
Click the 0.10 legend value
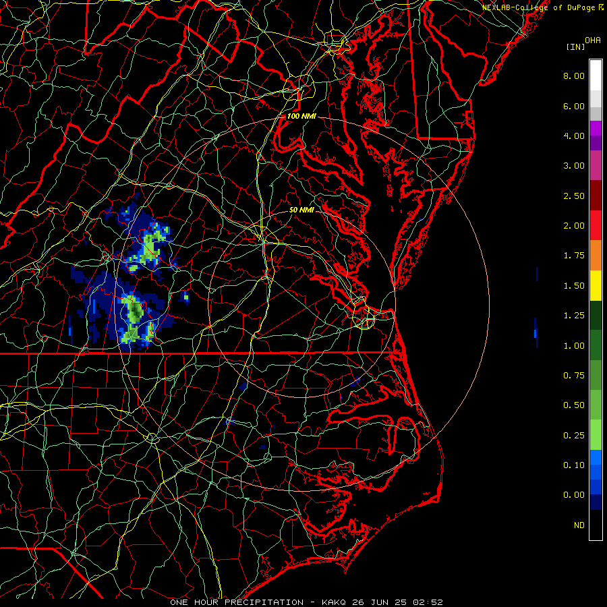pyautogui.click(x=574, y=465)
